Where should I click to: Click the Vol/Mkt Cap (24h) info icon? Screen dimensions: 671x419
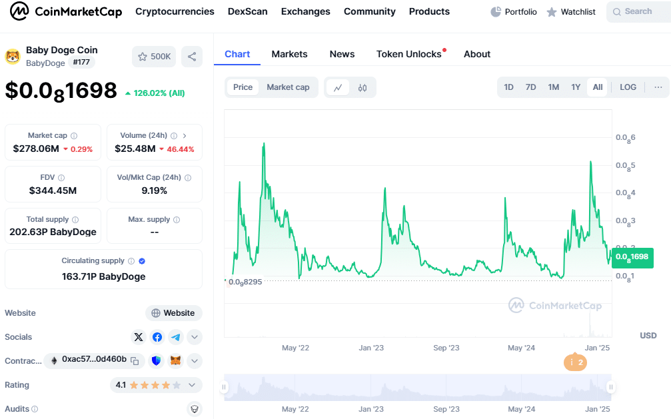click(x=188, y=178)
